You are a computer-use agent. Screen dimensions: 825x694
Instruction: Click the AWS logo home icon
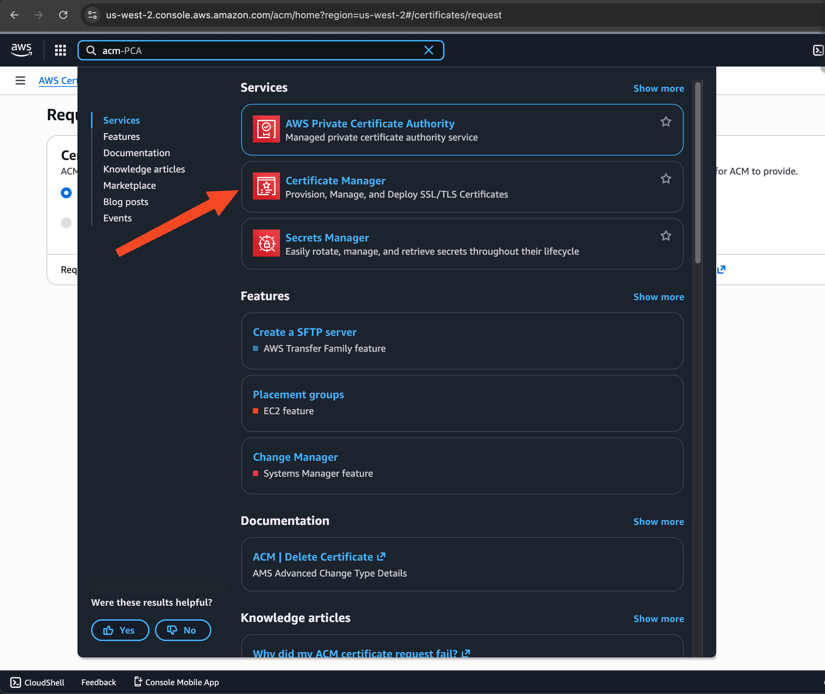pyautogui.click(x=21, y=50)
